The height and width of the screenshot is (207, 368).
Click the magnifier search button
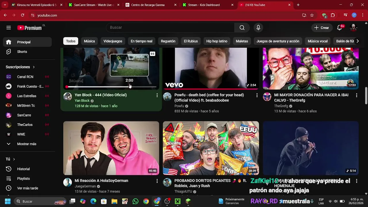coord(242,28)
